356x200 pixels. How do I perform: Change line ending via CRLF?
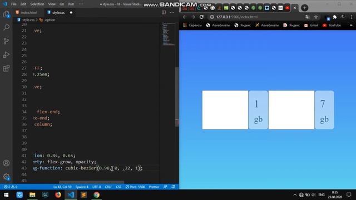pos(108,187)
